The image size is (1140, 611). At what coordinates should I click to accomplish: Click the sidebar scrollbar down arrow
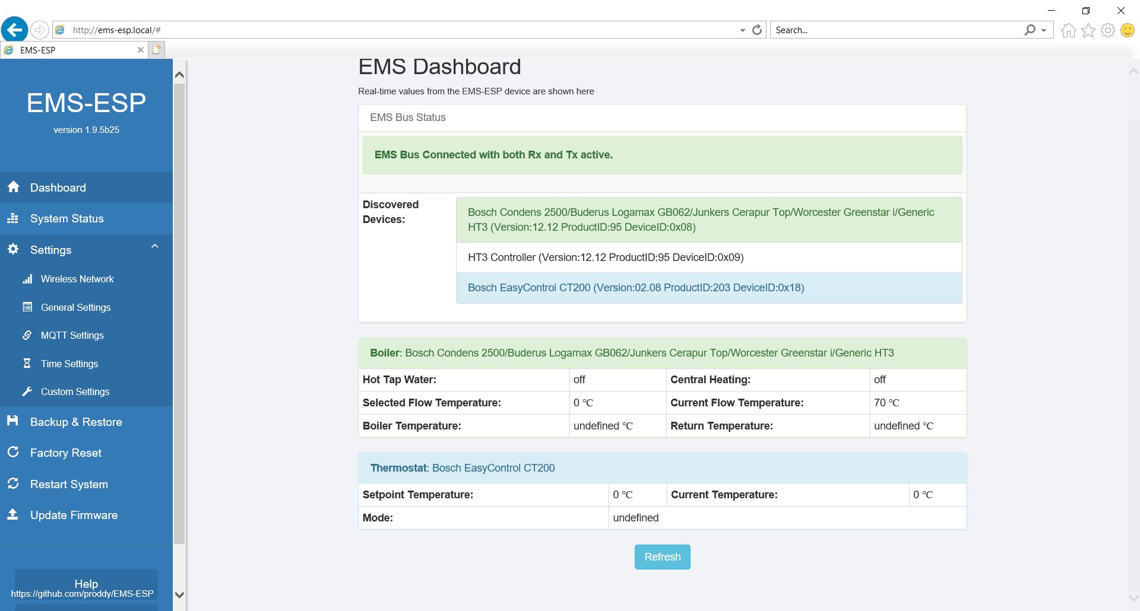pyautogui.click(x=179, y=595)
